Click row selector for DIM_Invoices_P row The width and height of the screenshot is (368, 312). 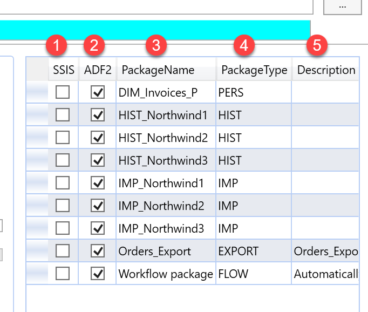[37, 92]
